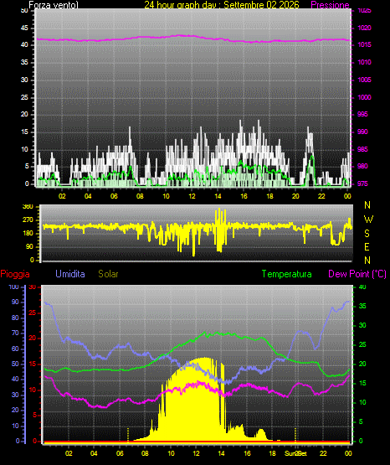Click the Forza vento title label

(x=54, y=5)
